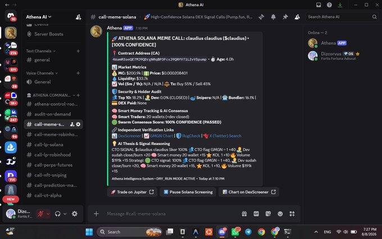Show pinned messages pin icon
The height and width of the screenshot is (239, 382).
point(285,17)
